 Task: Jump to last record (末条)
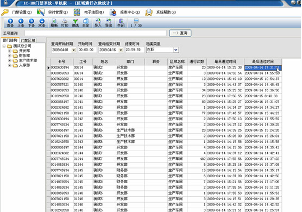pyautogui.click(x=42, y=23)
